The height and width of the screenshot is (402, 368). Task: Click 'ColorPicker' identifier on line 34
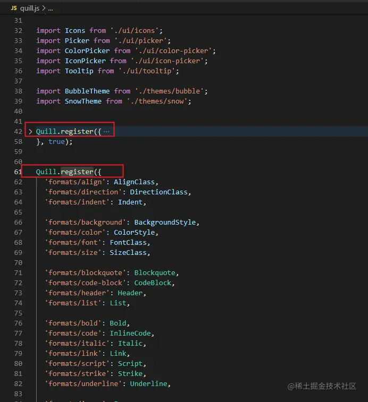pos(87,51)
